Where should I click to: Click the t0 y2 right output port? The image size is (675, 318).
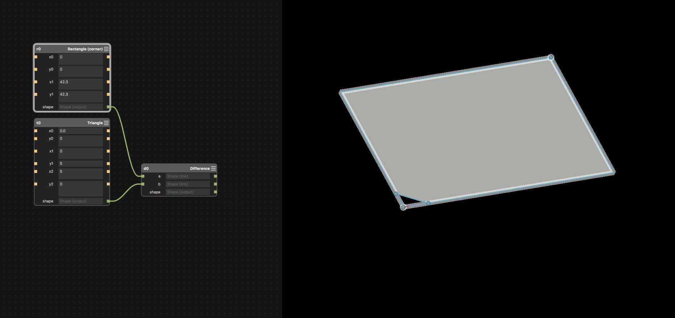(x=108, y=184)
